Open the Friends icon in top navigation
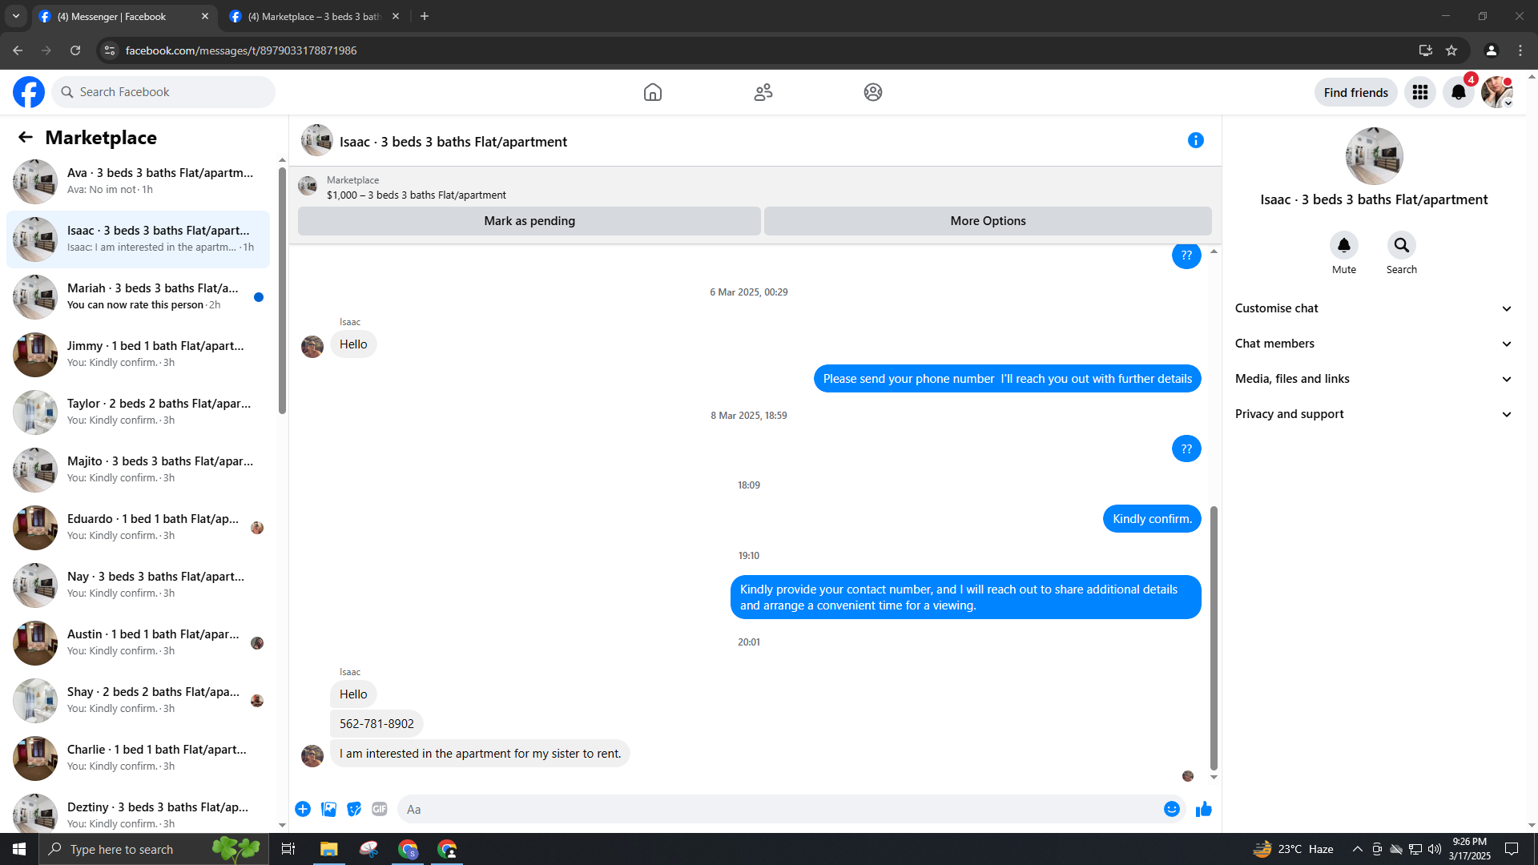1538x865 pixels. tap(763, 92)
